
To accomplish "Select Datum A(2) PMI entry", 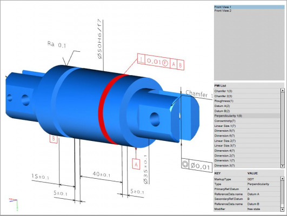I will [247, 106].
